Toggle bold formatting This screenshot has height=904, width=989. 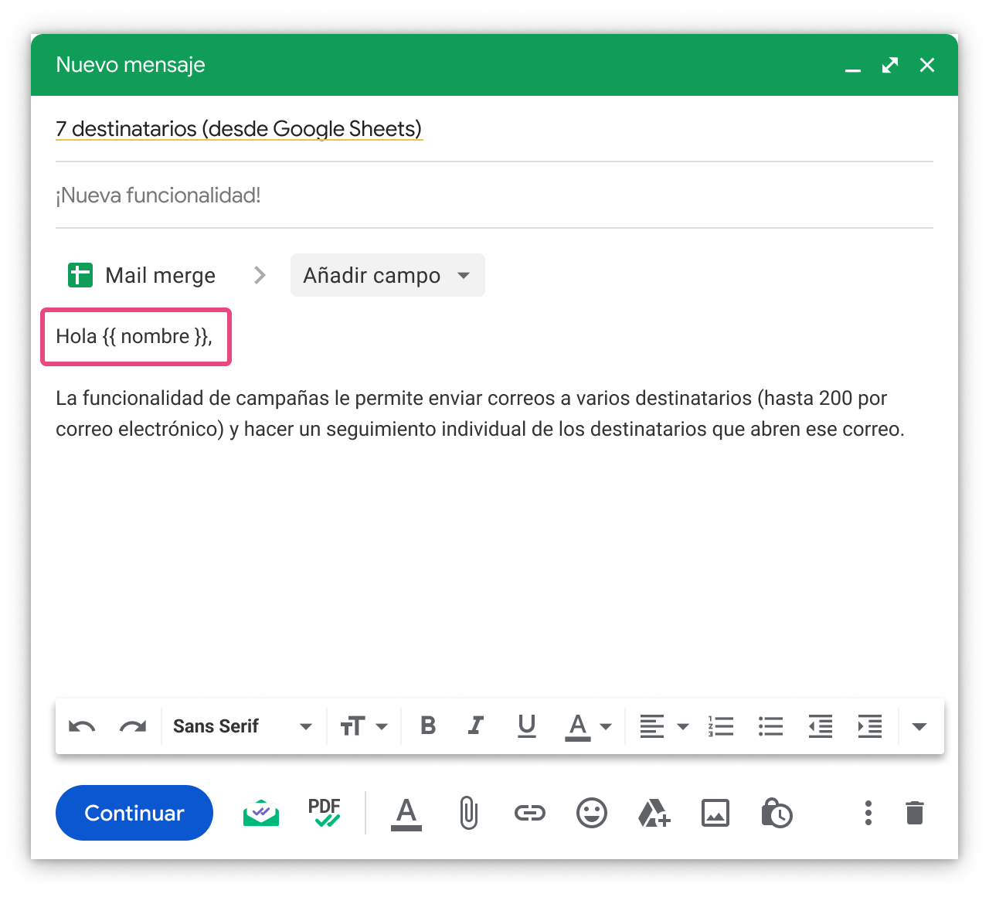pyautogui.click(x=428, y=726)
